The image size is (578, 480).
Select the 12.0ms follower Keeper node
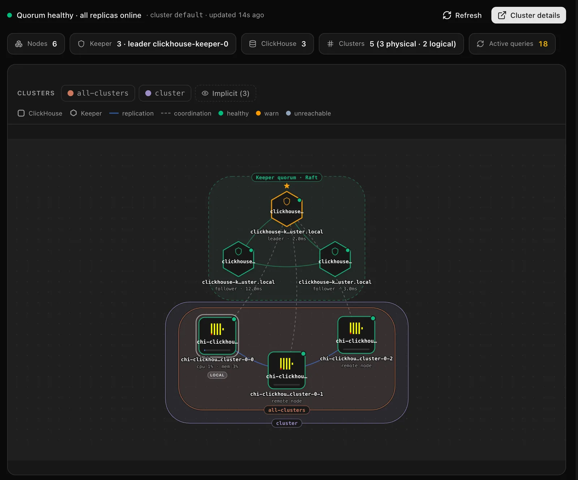click(238, 259)
